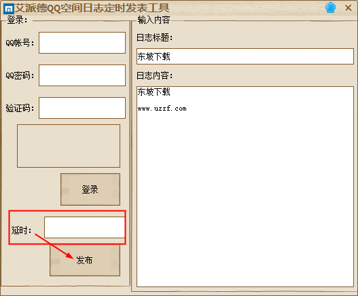Click the 验证码: label
Image resolution: width=358 pixels, height=296 pixels.
20,108
